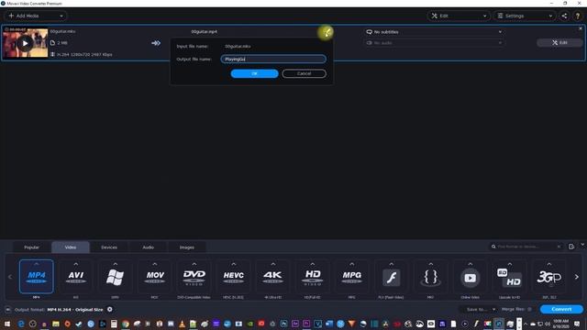This screenshot has width=587, height=330.
Task: Select the DVD-Compatible Video format icon
Action: coord(194,277)
